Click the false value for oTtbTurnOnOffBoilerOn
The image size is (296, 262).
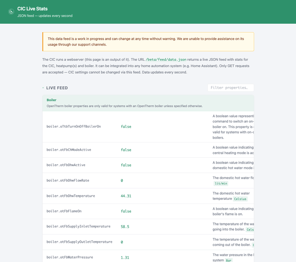[126, 127]
